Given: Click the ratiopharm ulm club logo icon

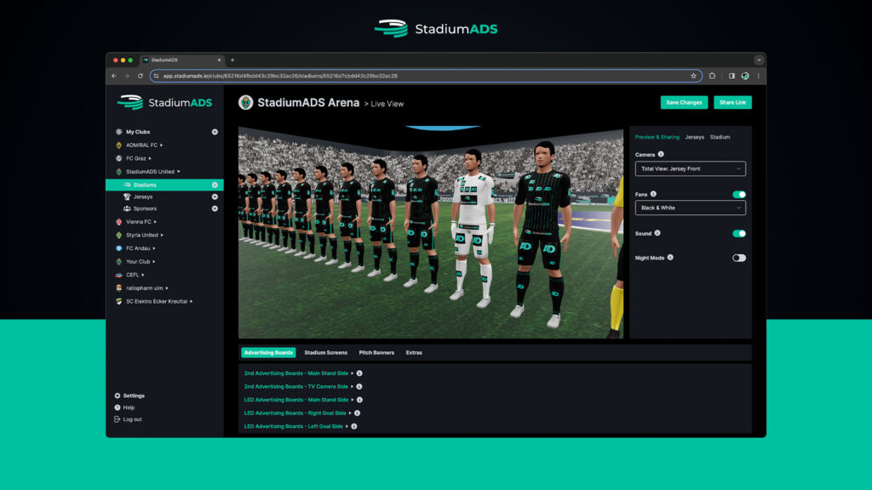Looking at the screenshot, I should (x=118, y=288).
